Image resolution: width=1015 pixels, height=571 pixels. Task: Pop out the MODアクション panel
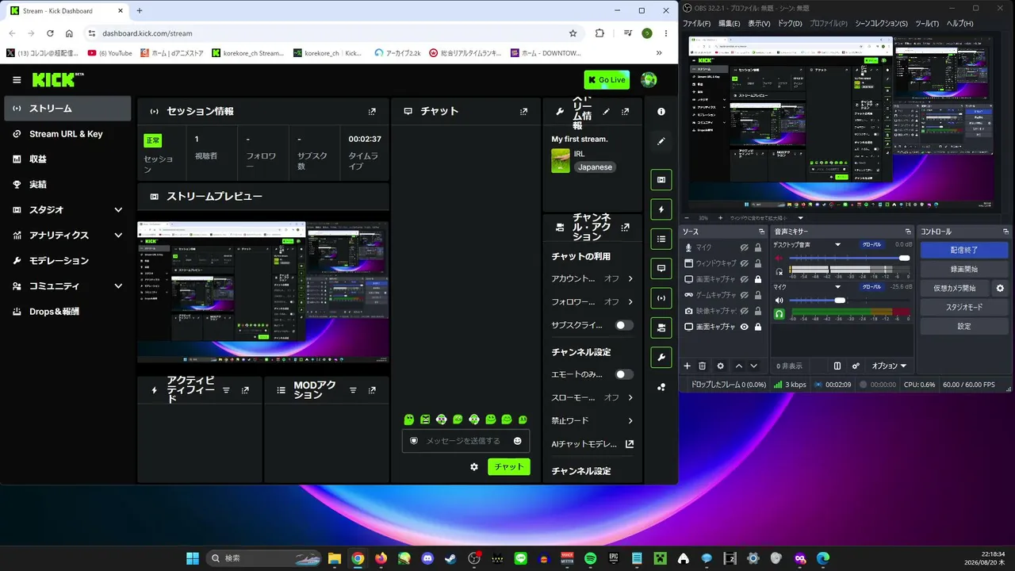point(372,390)
